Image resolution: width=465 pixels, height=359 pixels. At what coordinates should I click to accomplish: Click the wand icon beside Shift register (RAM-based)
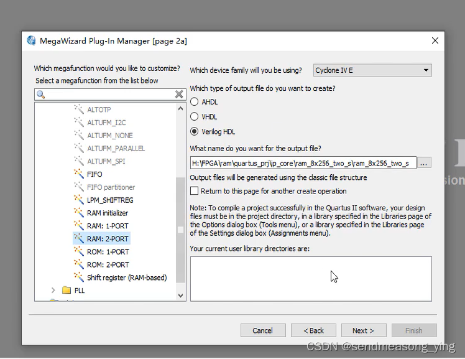click(x=79, y=277)
